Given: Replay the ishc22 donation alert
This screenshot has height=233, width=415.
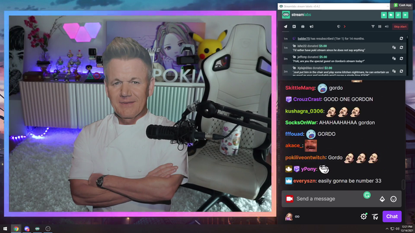Looking at the screenshot, I should click(401, 47).
